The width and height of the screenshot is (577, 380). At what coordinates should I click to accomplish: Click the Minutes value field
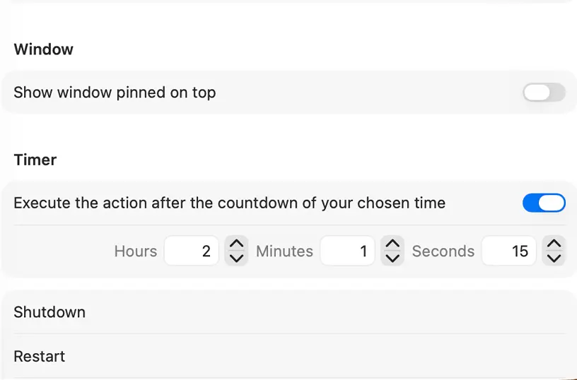(x=347, y=251)
